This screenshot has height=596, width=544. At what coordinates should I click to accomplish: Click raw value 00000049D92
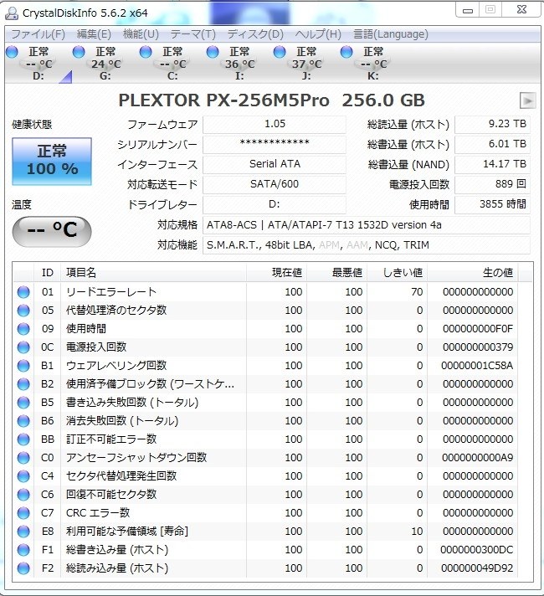pyautogui.click(x=477, y=568)
